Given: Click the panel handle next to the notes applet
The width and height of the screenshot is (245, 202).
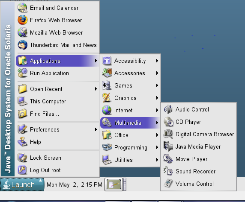Looking at the screenshot, I should (x=125, y=184).
